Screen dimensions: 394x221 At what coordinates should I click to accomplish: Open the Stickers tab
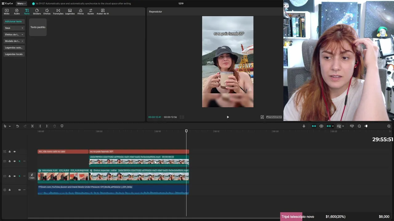tap(37, 12)
